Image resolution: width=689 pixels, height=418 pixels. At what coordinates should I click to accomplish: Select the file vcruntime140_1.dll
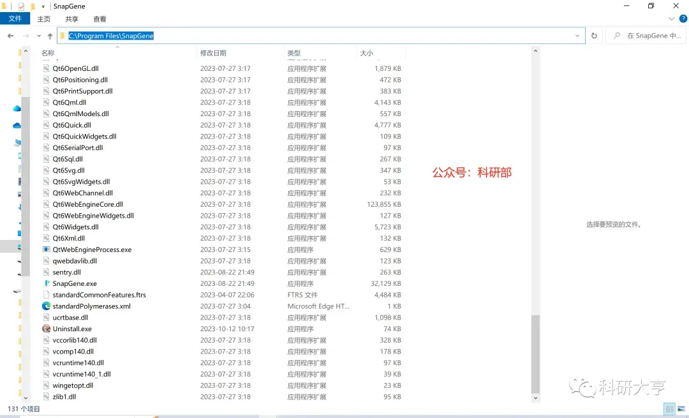point(82,374)
